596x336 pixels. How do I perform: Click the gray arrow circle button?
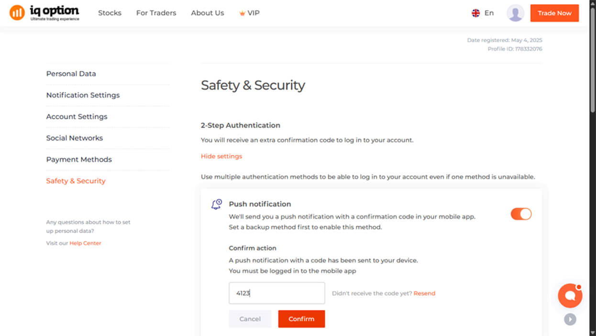point(570,319)
